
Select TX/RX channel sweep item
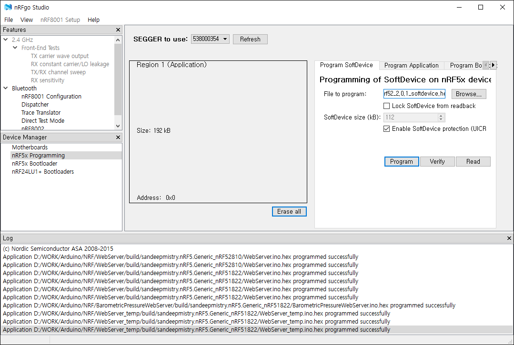(58, 72)
